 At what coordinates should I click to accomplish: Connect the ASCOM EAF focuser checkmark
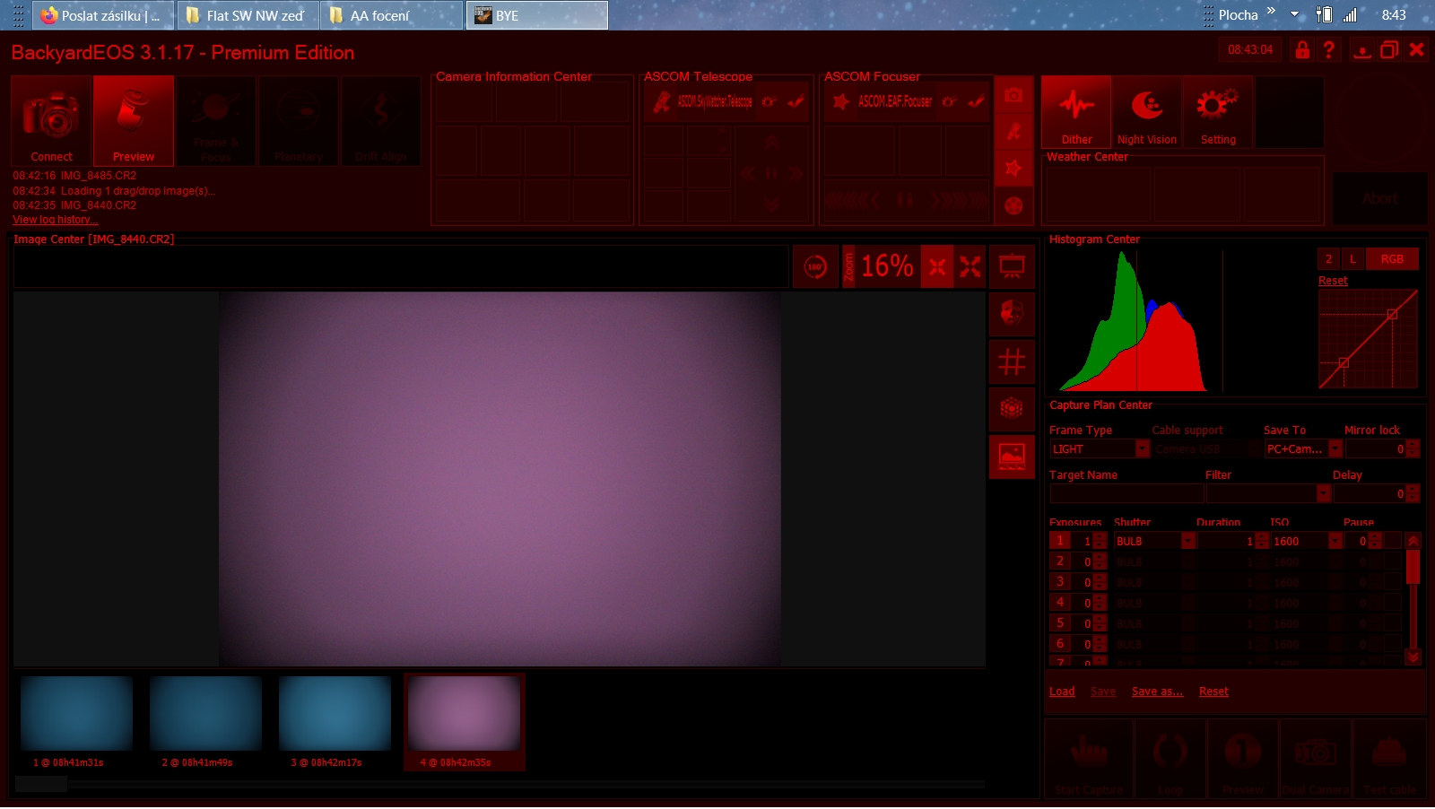976,101
